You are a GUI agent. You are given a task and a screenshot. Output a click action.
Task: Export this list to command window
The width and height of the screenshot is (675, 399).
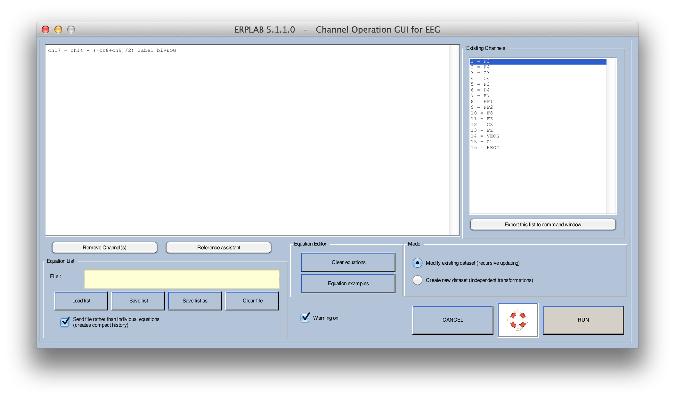point(543,224)
